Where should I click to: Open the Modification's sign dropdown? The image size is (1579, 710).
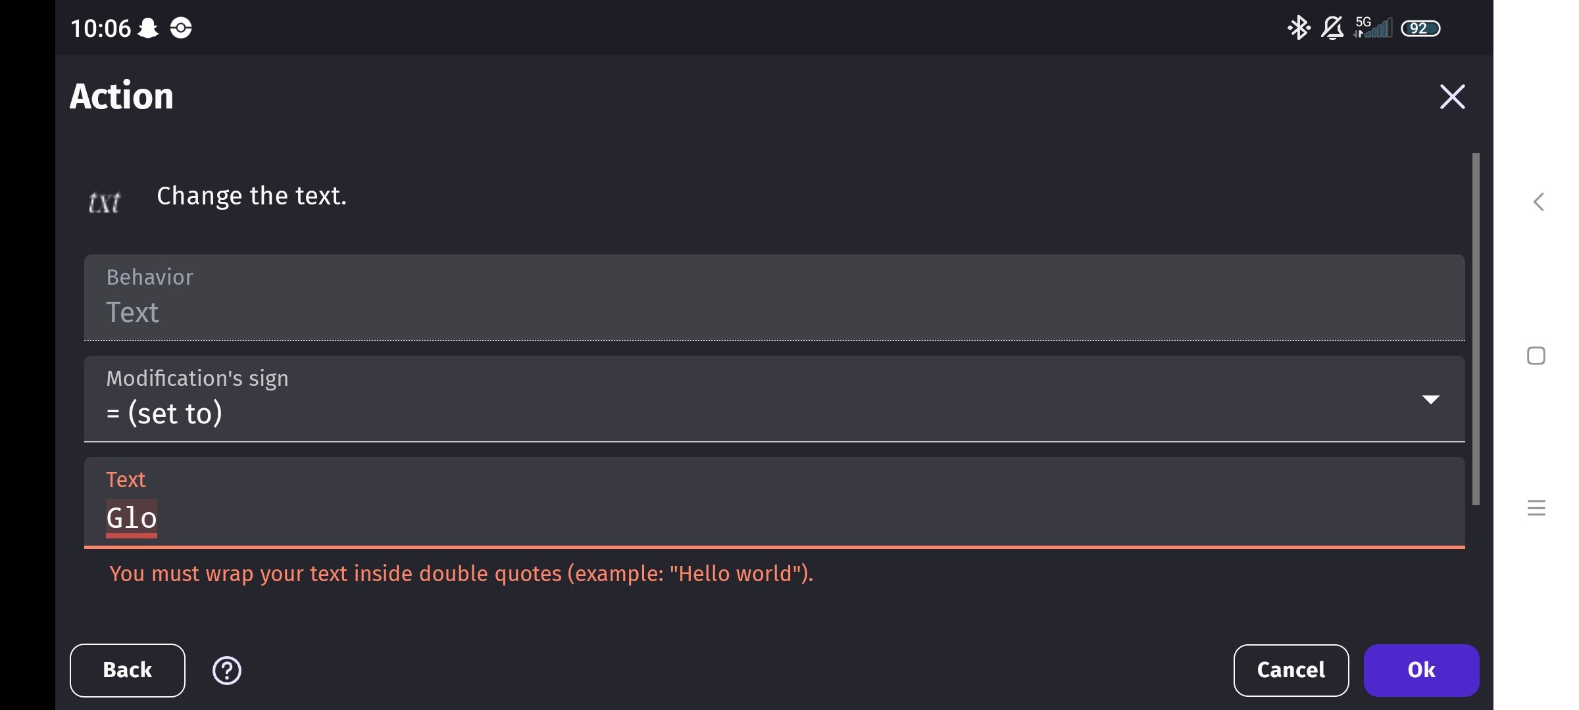[1432, 400]
